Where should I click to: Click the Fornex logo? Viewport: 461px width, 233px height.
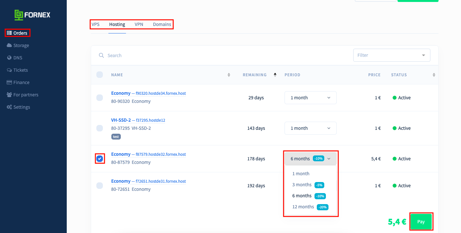[x=32, y=15]
